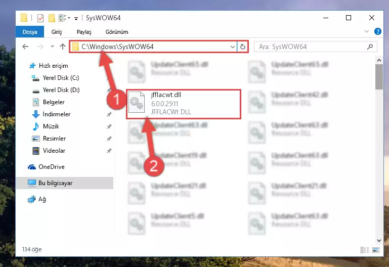389x267 pixels.
Task: Open Help with the question mark icon
Action: click(x=377, y=31)
